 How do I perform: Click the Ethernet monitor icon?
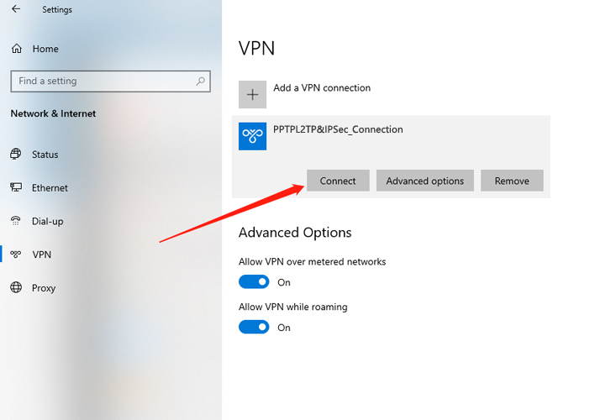pos(16,187)
